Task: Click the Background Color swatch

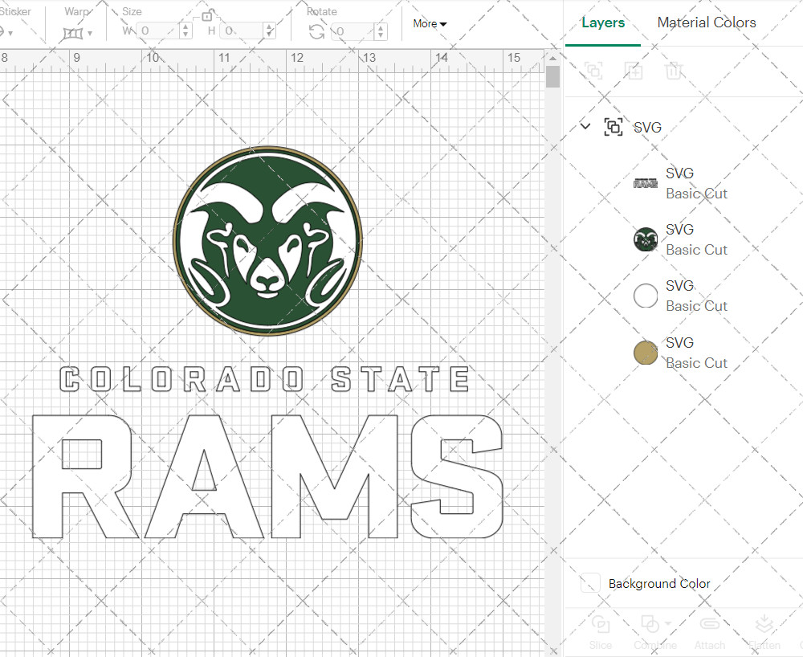Action: tap(590, 583)
